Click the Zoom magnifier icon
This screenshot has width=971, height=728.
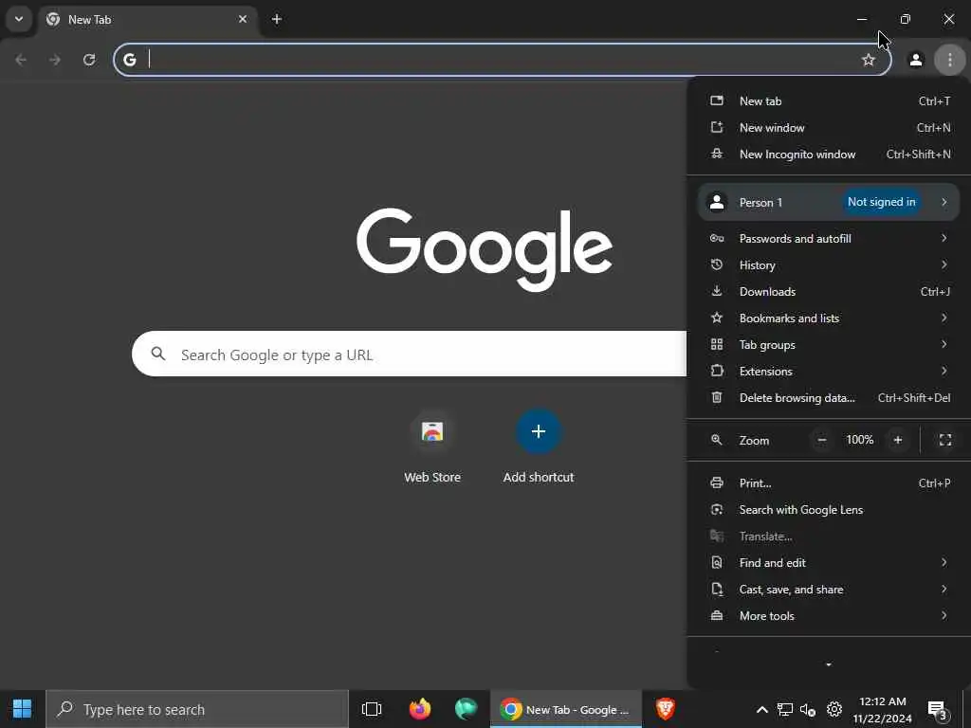point(717,440)
